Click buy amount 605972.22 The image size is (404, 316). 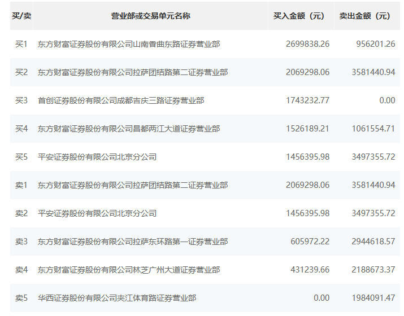click(x=310, y=242)
